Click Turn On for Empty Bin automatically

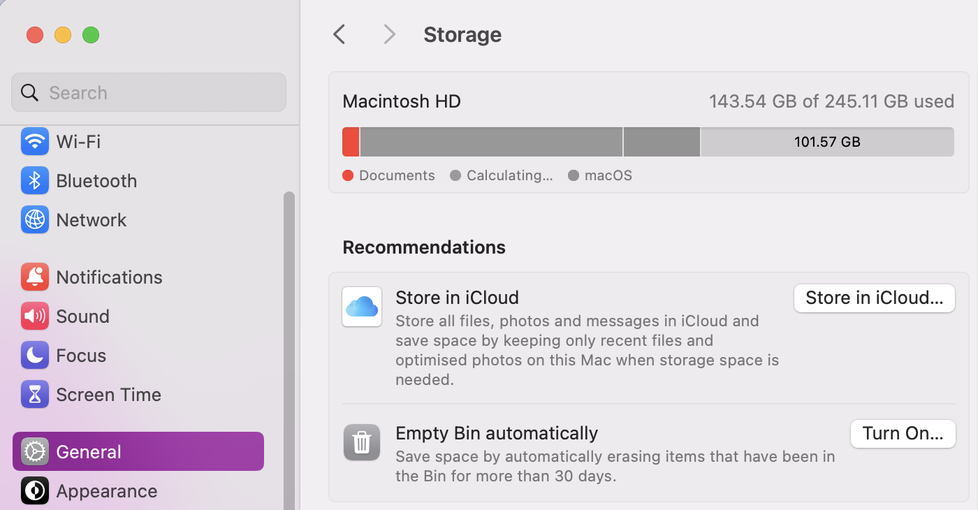[903, 433]
